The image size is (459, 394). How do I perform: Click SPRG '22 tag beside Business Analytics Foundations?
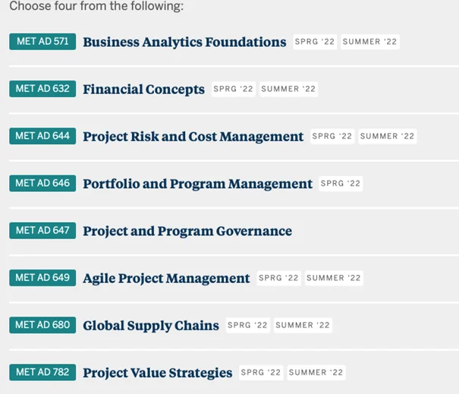coord(316,42)
